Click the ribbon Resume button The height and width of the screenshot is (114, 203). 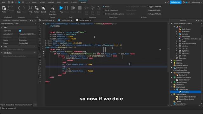73,8
